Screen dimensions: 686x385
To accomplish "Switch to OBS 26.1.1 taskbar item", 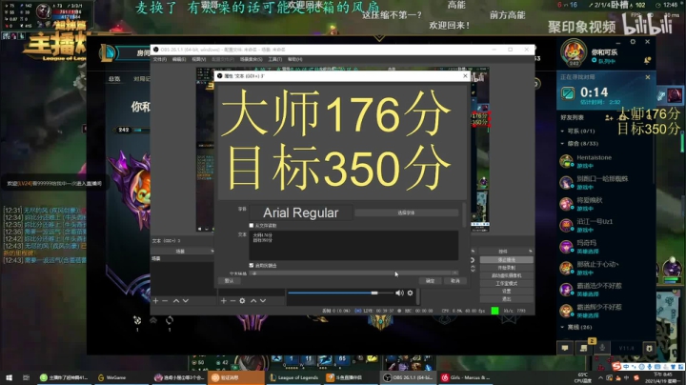I will pos(409,377).
